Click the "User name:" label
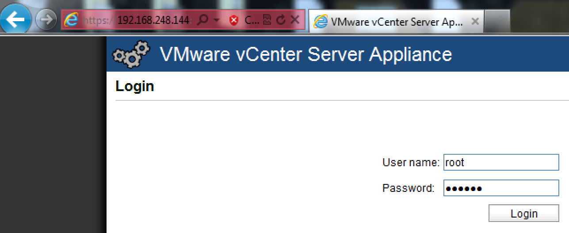 pyautogui.click(x=411, y=163)
